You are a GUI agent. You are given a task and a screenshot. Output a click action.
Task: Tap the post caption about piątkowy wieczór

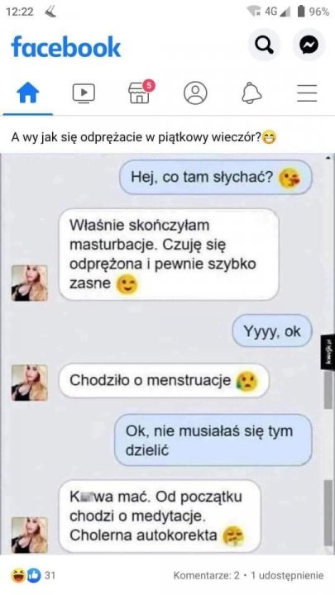coord(144,137)
